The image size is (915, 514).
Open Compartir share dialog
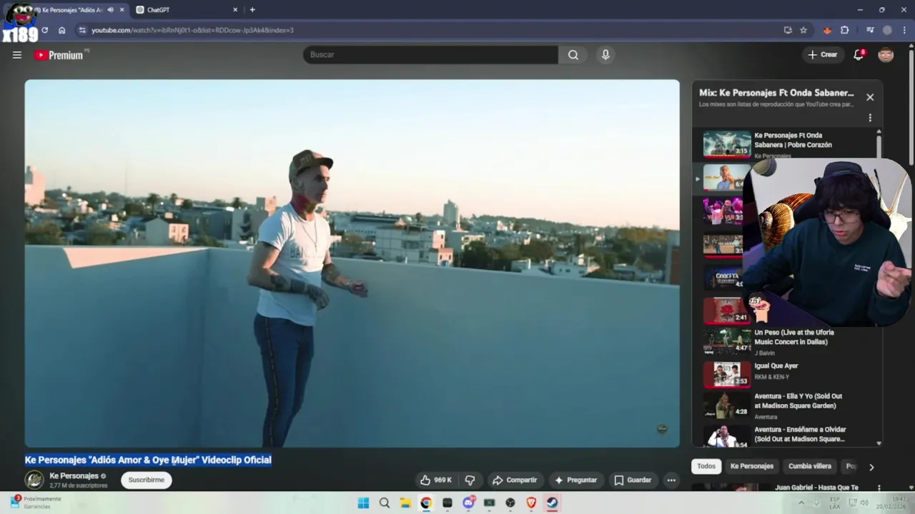click(515, 480)
